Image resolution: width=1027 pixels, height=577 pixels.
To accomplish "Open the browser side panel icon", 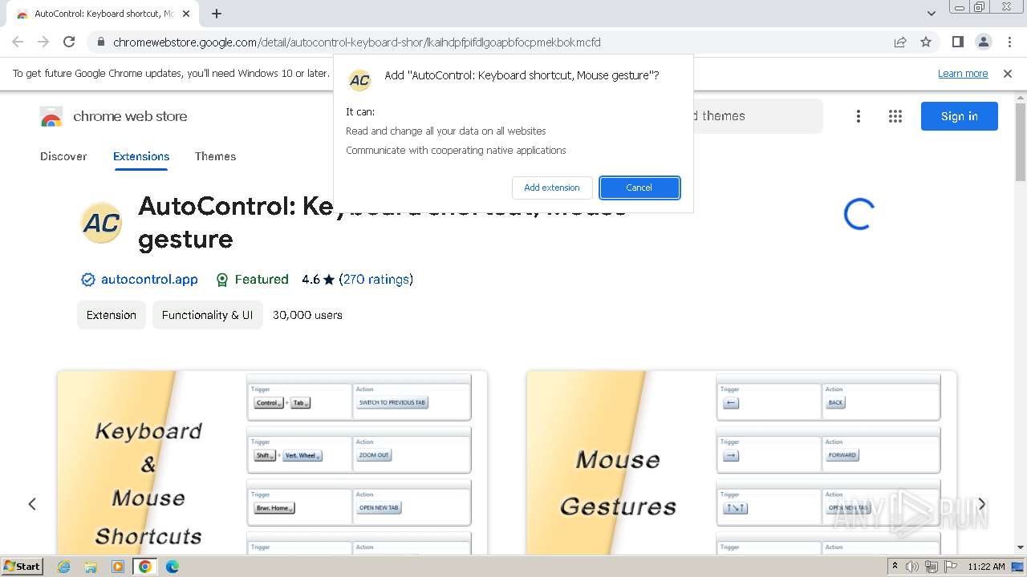I will coord(957,42).
